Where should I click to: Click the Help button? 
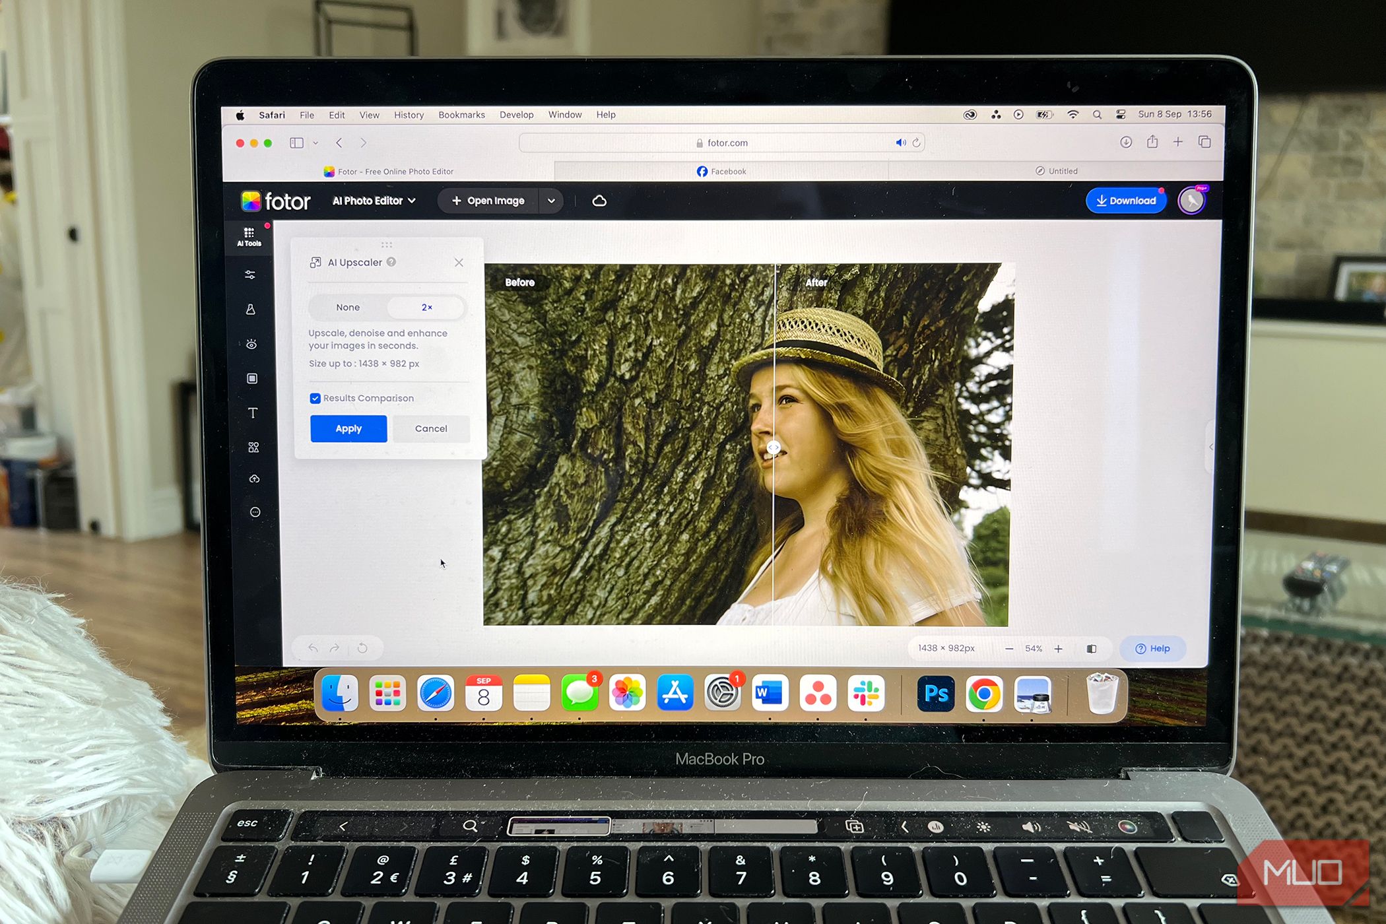point(1152,649)
